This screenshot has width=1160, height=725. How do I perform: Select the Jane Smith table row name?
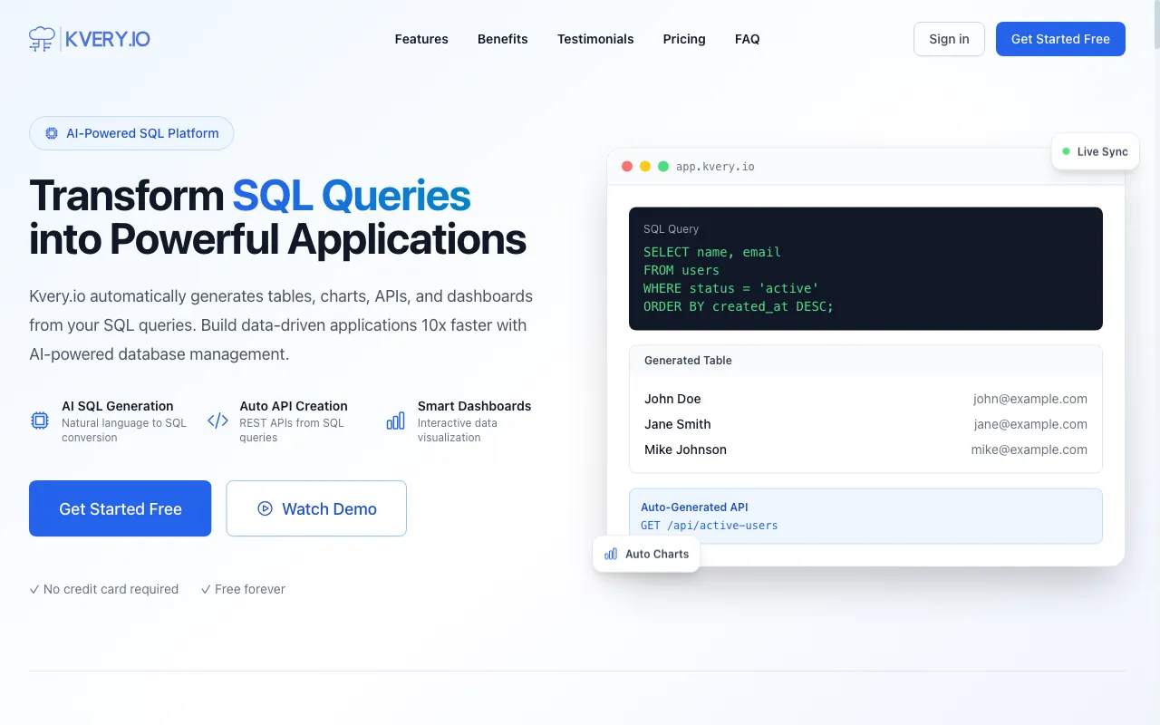[678, 424]
